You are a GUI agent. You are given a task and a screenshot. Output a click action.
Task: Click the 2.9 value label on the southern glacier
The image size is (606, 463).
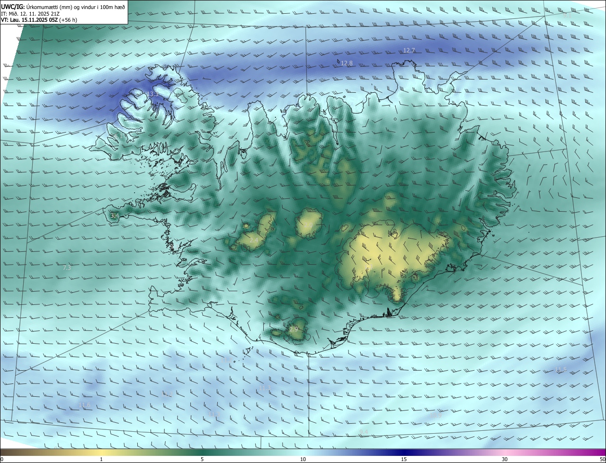click(x=294, y=329)
